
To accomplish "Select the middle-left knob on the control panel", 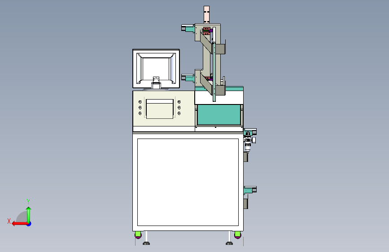I will point(140,108).
